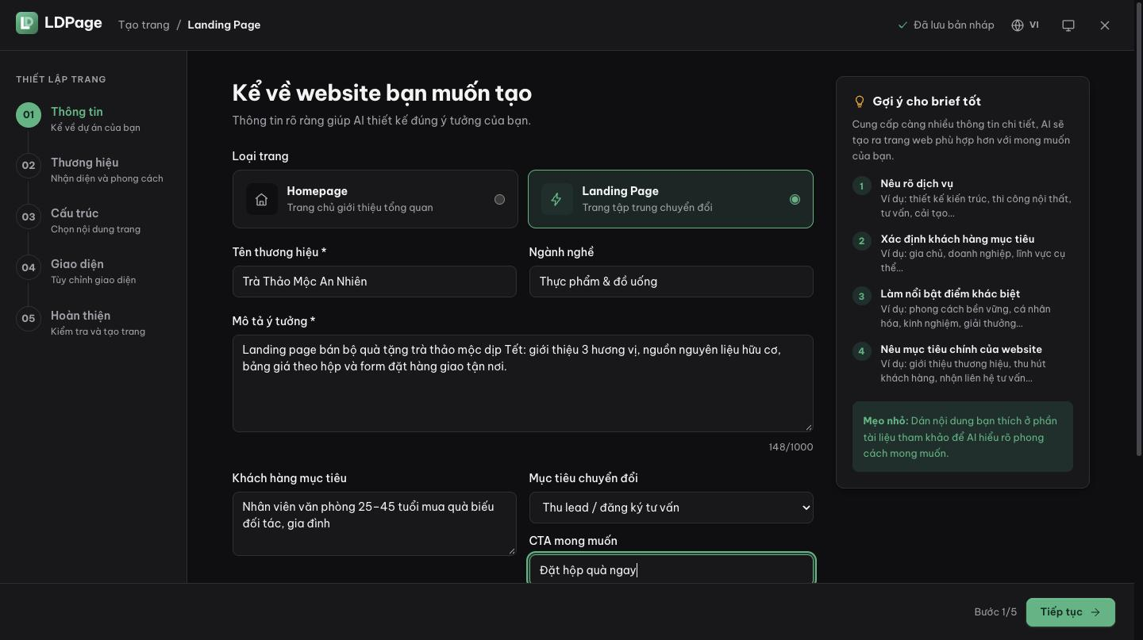Focus the Tên thương hiệu input field

click(375, 282)
